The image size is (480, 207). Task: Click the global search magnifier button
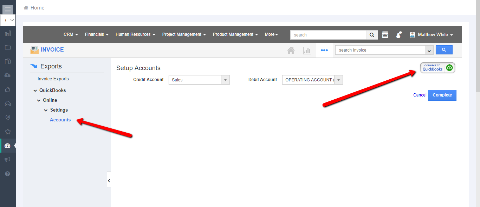pos(372,35)
